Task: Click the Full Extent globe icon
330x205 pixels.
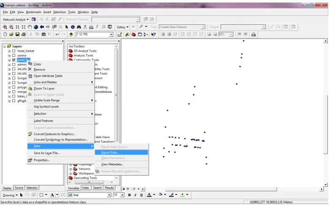Action: [36, 27]
